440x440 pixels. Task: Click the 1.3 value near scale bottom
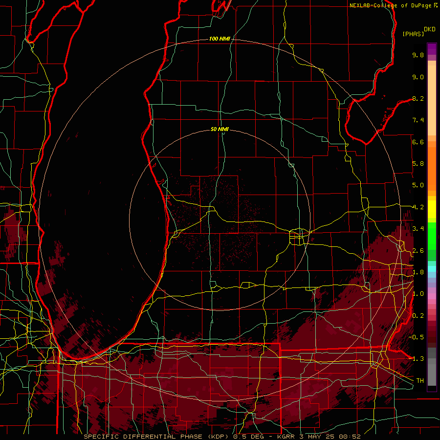[x=418, y=359]
